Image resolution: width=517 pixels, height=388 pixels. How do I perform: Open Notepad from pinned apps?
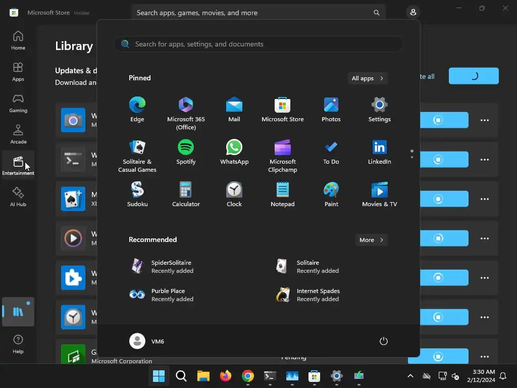pos(283,195)
